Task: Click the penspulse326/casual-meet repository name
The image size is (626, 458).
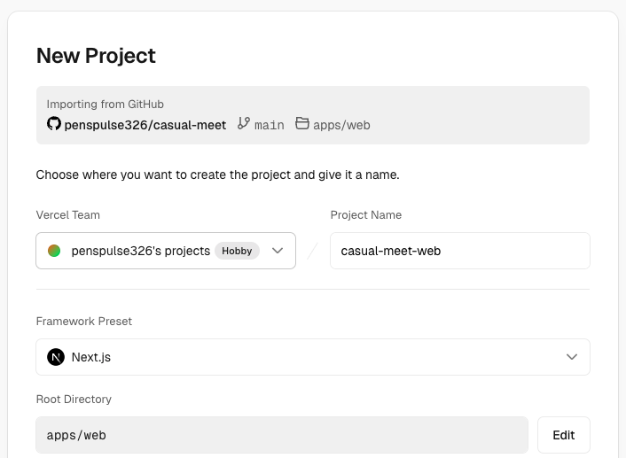Action: [x=145, y=125]
